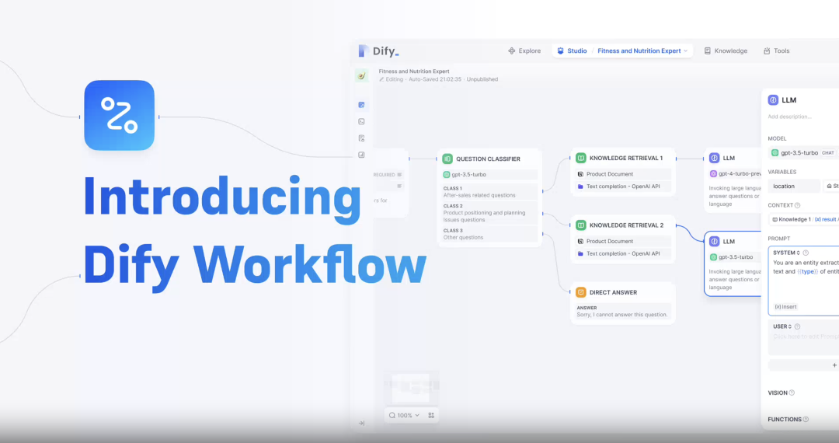Click the Knowledge Retrieval 1 node icon
This screenshot has height=443, width=839.
coord(580,158)
